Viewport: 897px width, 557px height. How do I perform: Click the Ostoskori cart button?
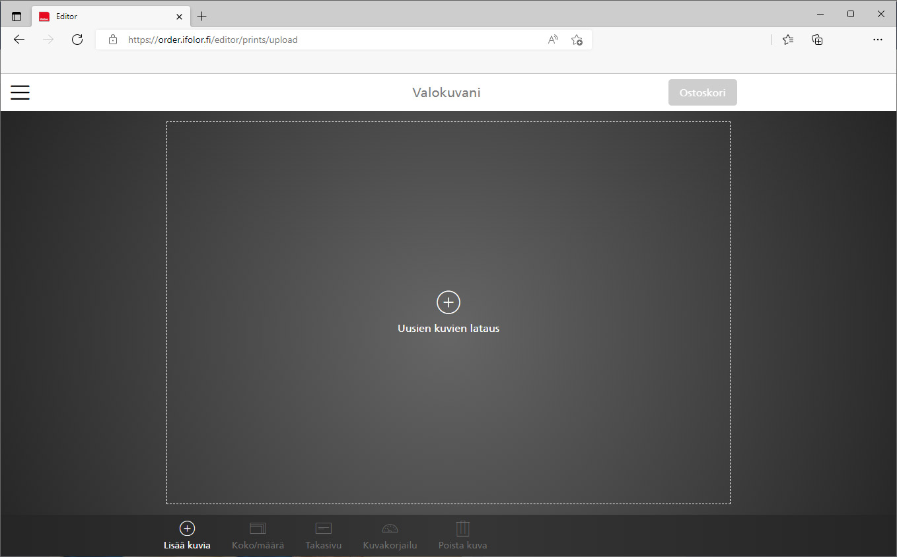click(702, 92)
